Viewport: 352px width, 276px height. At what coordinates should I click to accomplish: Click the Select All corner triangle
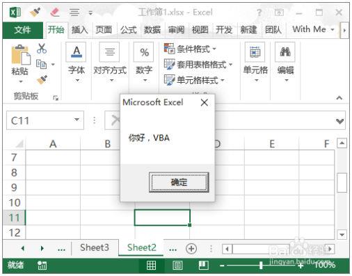[19, 144]
